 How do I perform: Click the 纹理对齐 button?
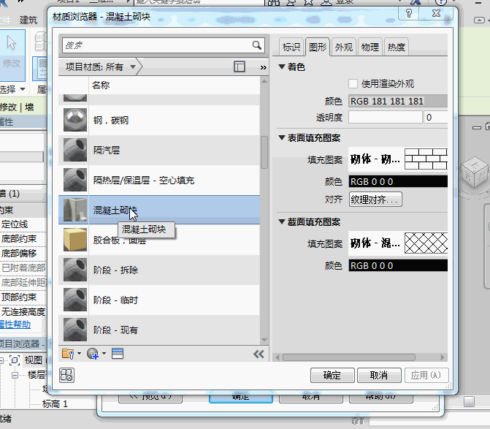click(375, 200)
